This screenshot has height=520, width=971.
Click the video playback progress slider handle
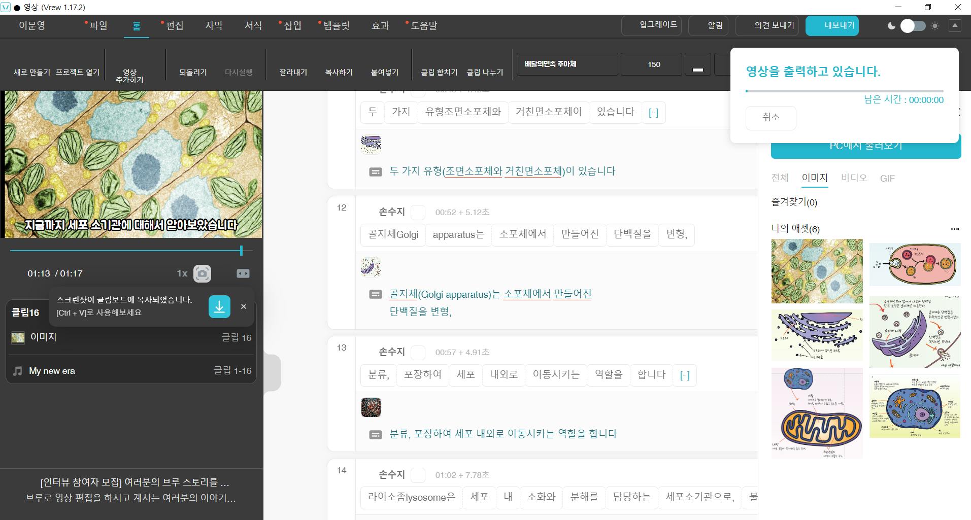click(x=241, y=251)
